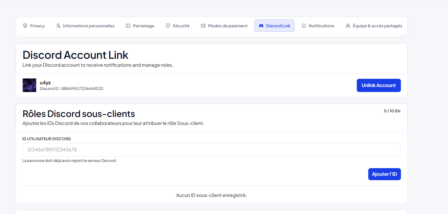This screenshot has width=448, height=214.
Task: Click the ID UTILISATEUR DISCORD label
Action: (47, 139)
